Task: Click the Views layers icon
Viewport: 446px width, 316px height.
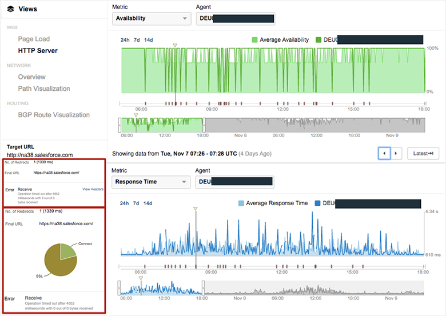Action: (x=10, y=9)
